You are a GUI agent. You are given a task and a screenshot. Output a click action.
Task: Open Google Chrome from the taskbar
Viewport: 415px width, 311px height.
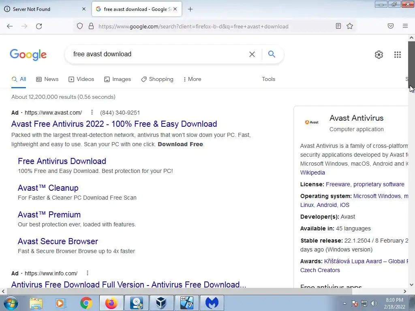tap(86, 303)
